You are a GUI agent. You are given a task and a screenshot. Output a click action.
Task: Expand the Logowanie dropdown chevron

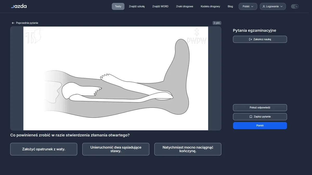(x=281, y=6)
